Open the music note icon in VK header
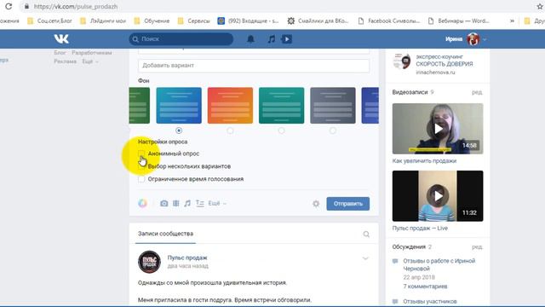Viewport: 545px width, 307px height. 272,39
